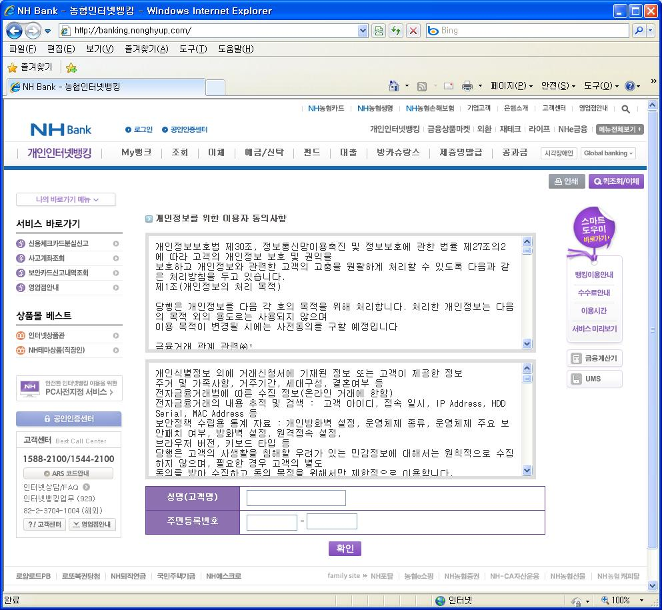Viewport: 662px width, 610px height.
Task: Open the recent pages dropdown arrow
Action: (x=48, y=31)
